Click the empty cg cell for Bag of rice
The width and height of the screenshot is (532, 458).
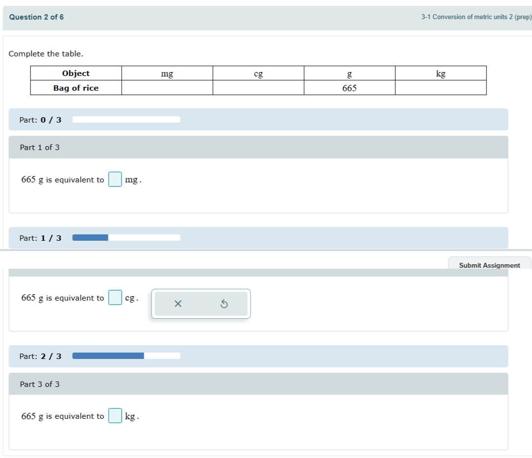coord(258,88)
